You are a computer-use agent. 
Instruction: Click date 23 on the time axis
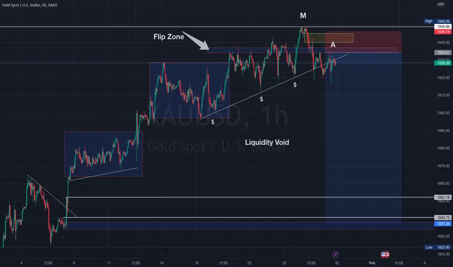[x=249, y=263]
